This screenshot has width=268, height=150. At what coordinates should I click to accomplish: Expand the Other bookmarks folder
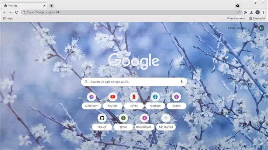pyautogui.click(x=236, y=19)
